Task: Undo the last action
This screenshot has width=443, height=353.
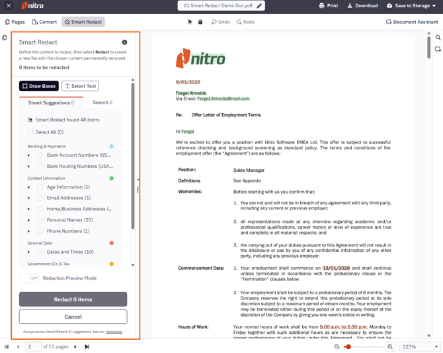Action: (x=221, y=22)
